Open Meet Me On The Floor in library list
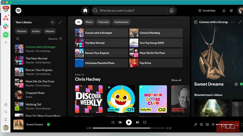Viewport: 243px width, 136px height. pos(39,83)
